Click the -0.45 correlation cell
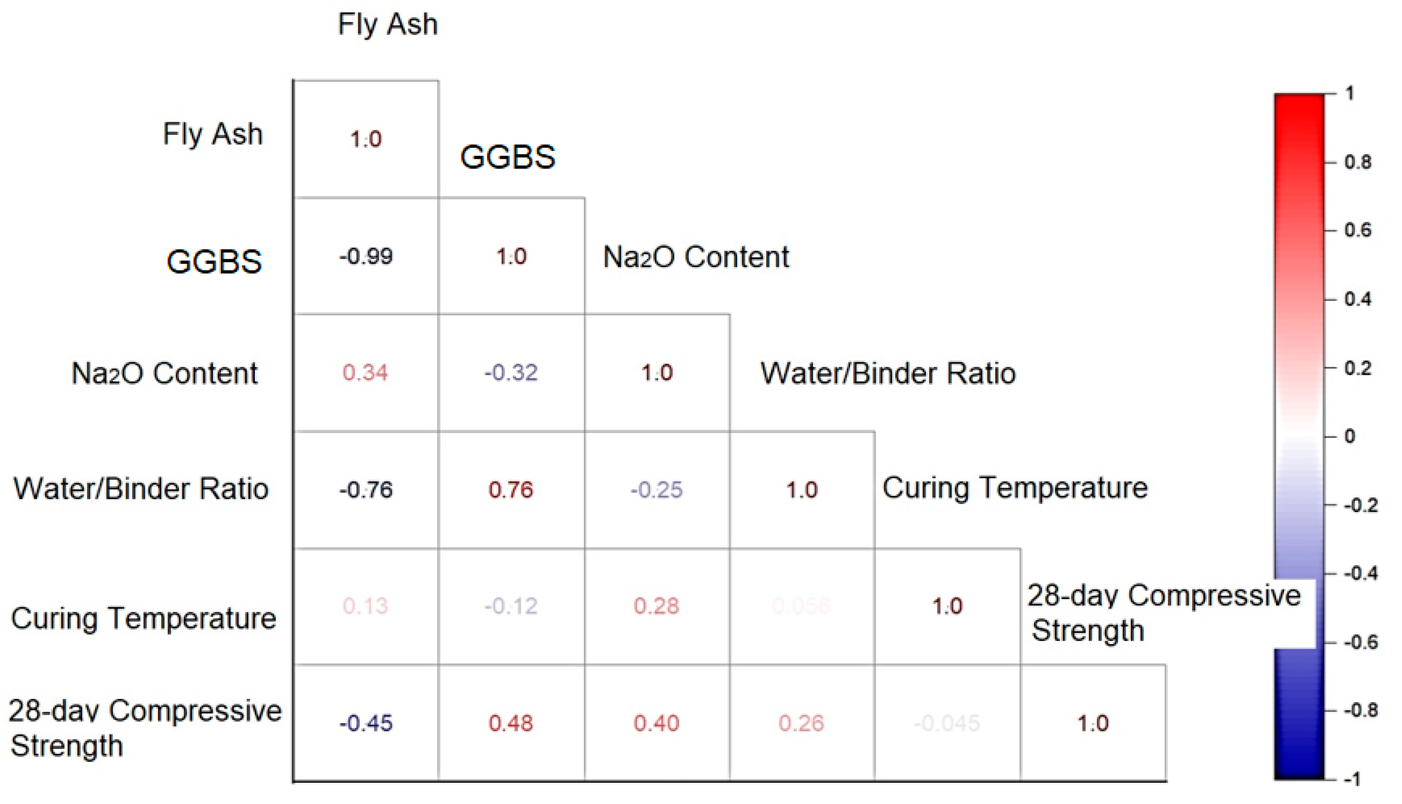The width and height of the screenshot is (1402, 804). tap(366, 723)
